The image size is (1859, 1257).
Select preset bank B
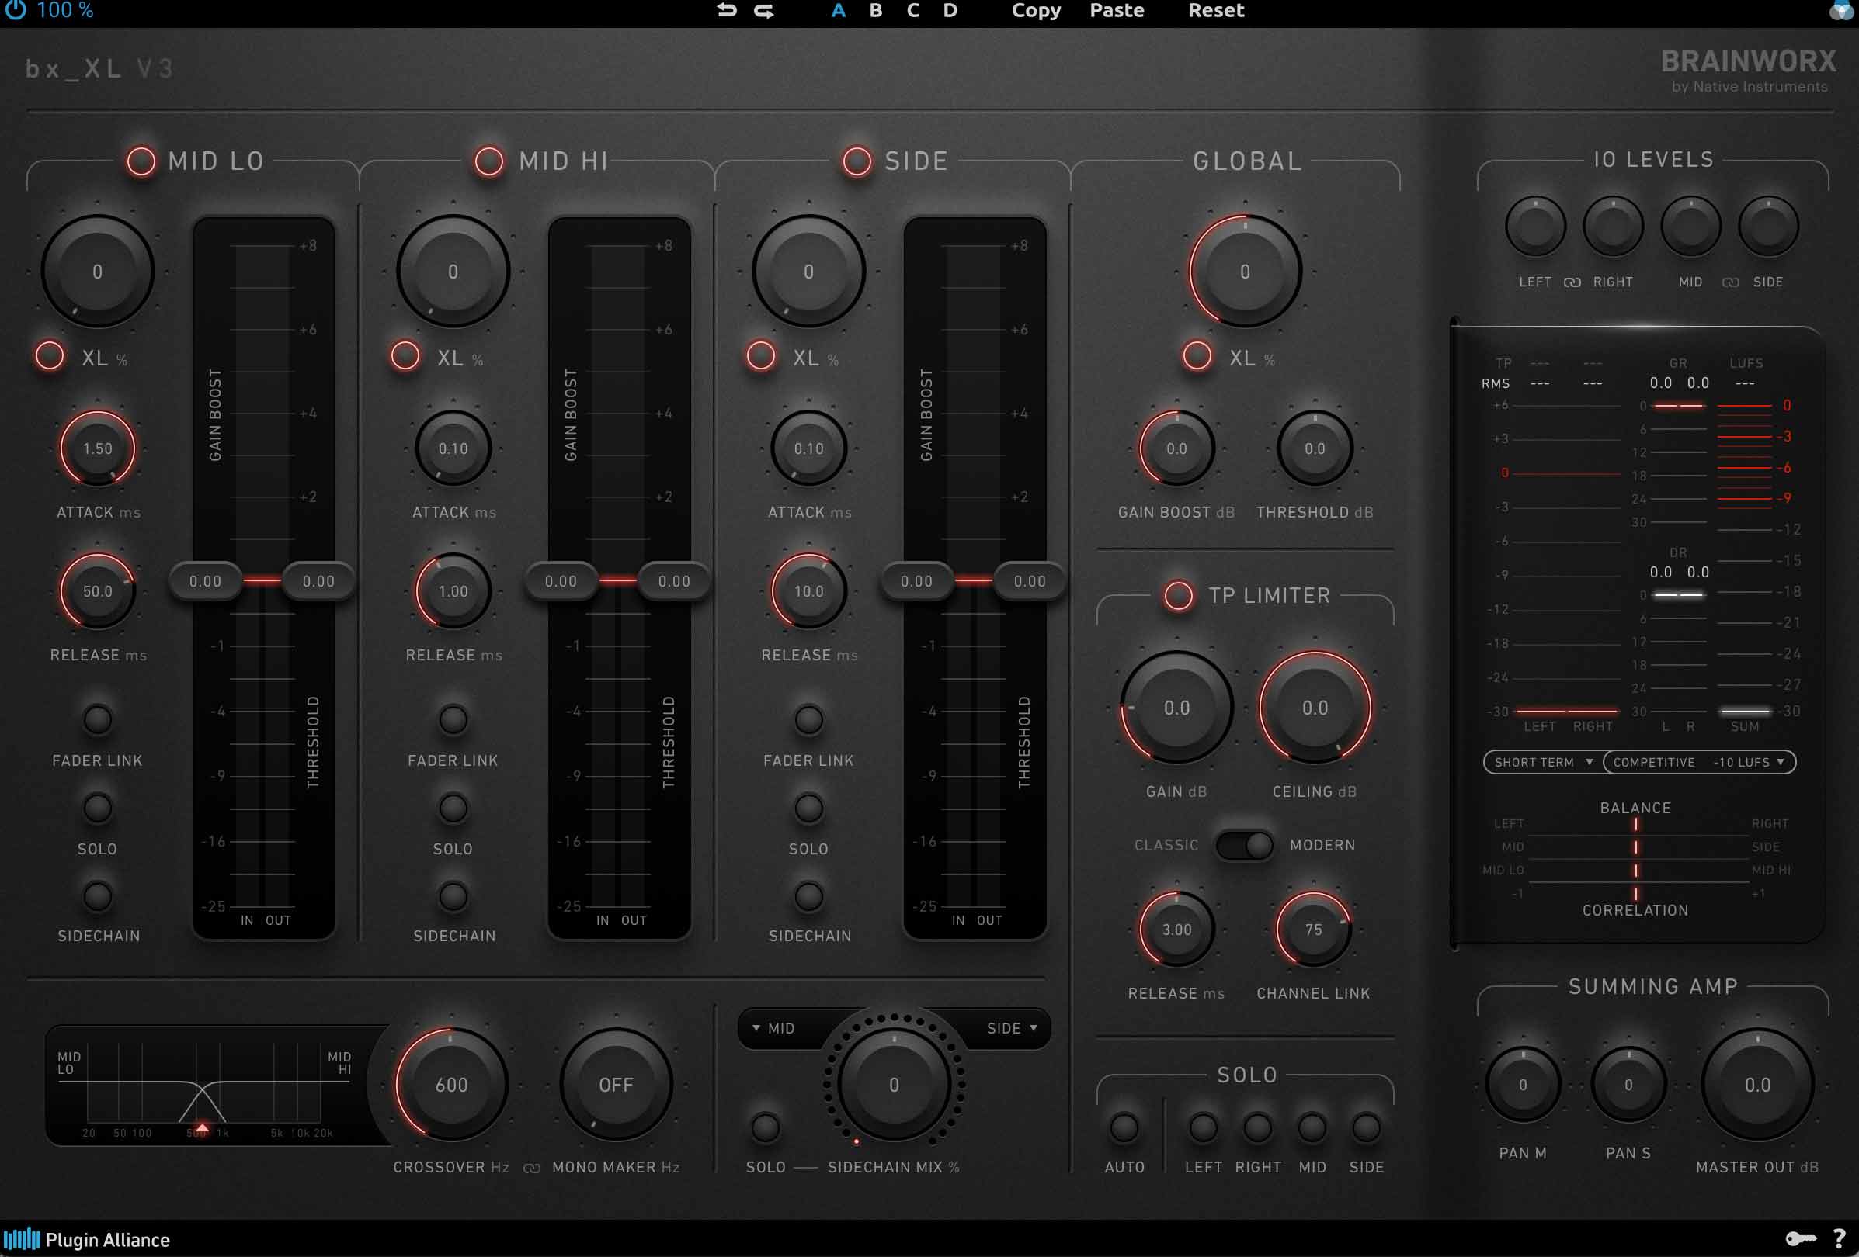(876, 10)
